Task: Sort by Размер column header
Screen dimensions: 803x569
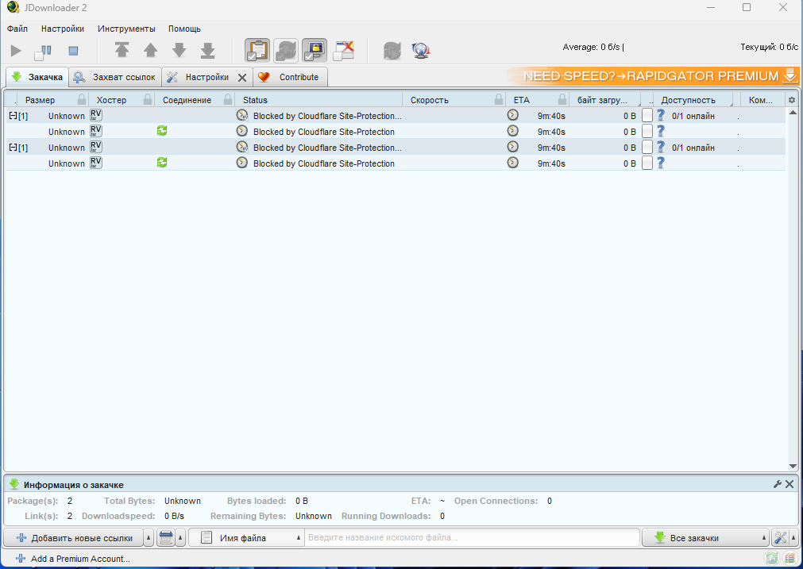Action: 40,100
